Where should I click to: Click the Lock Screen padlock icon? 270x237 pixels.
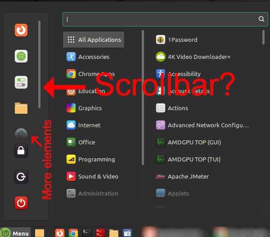pos(21,151)
